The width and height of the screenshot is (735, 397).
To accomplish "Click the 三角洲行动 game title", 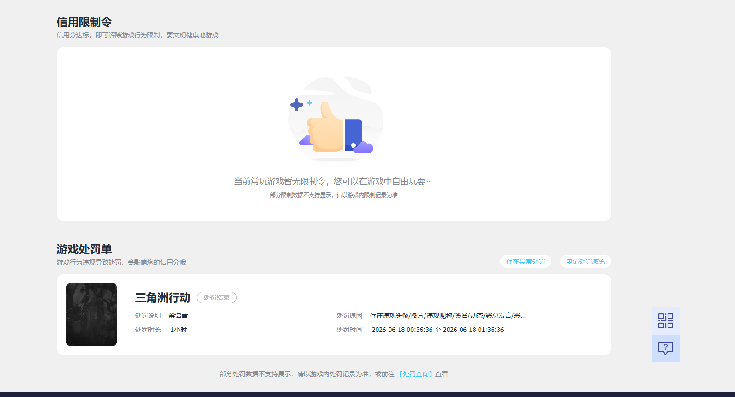I will pos(163,298).
